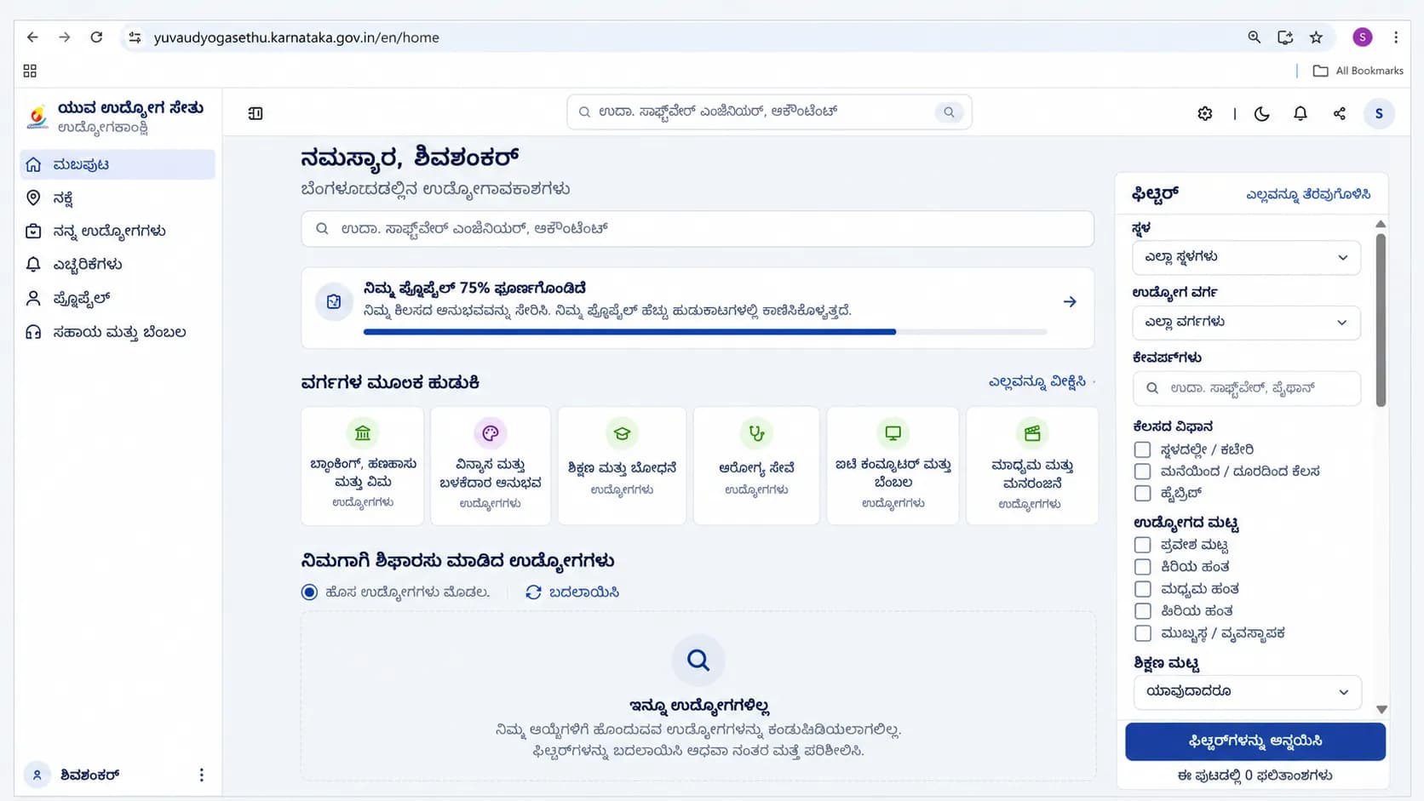Image resolution: width=1424 pixels, height=801 pixels.
Task: Open ನಕ್ಷೆ map in sidebar
Action: click(x=118, y=198)
